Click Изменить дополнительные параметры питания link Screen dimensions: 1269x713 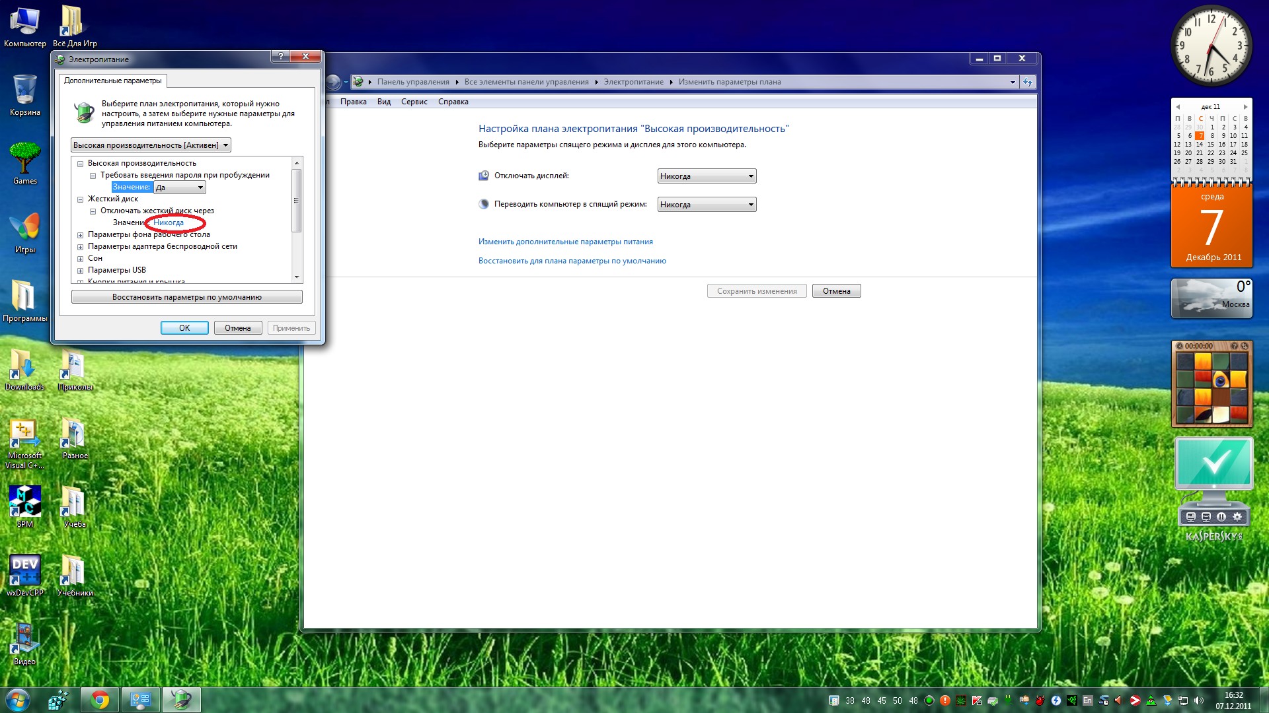565,242
